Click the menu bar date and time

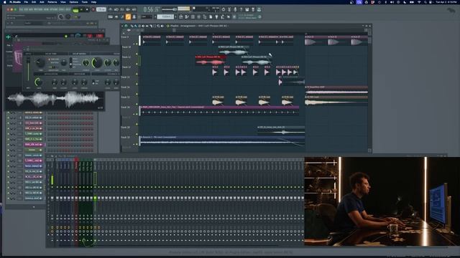click(446, 2)
